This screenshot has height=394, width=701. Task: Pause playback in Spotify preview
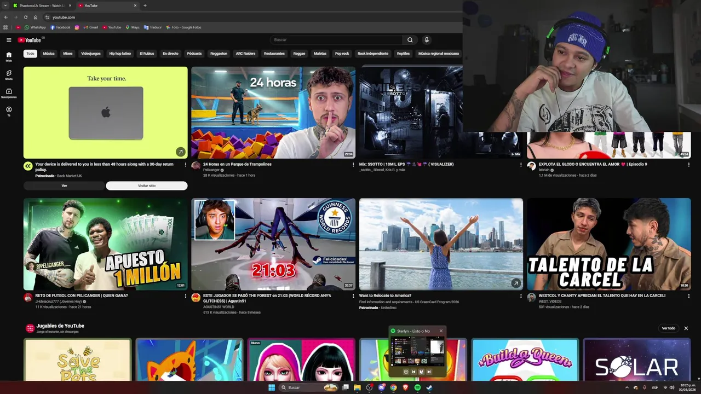coord(421,372)
